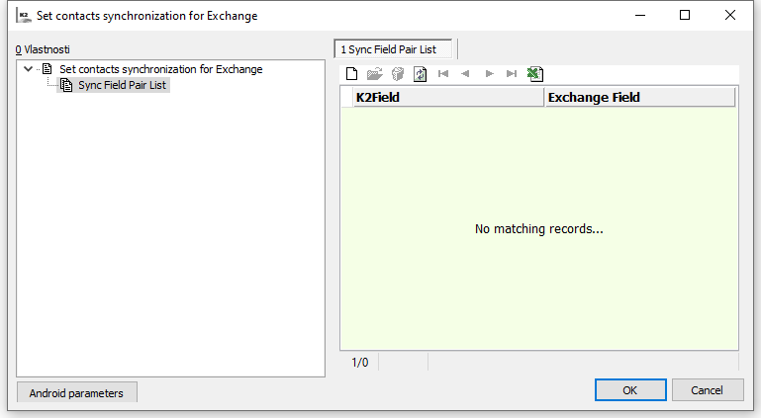Export list to Excel icon

pyautogui.click(x=534, y=74)
